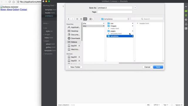This screenshot has height=106, width=188.
Task: Open the UTF-8 encoding dropdown in status bar
Action: (157, 105)
